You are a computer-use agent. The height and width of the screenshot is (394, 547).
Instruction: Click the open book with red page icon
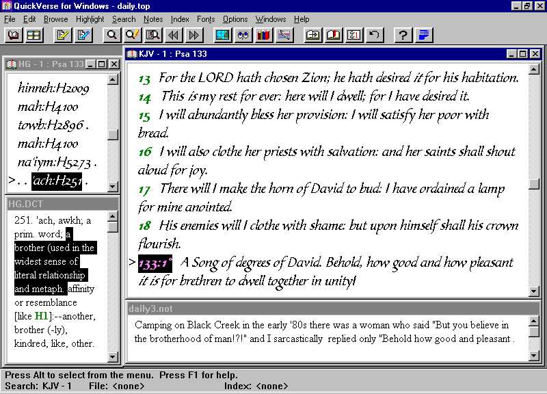coord(334,35)
